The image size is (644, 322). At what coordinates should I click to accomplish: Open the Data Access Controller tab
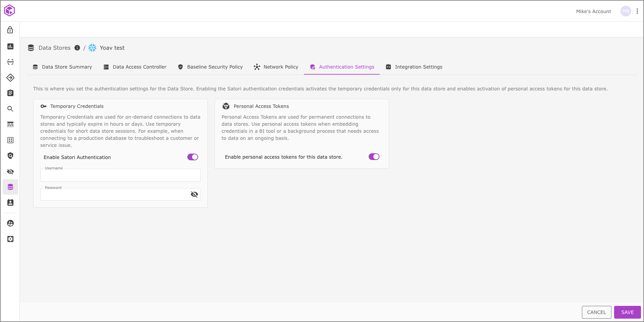[x=135, y=67]
